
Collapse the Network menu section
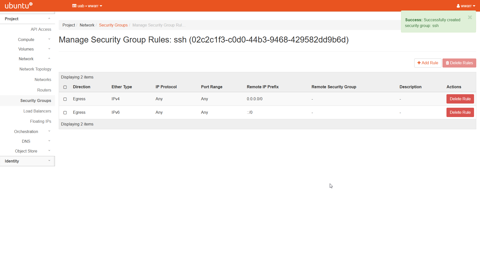coord(27,59)
